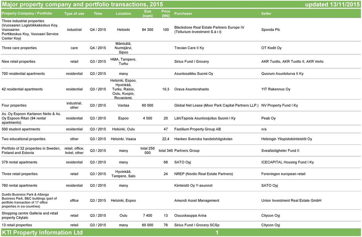Image resolution: width=362 pixels, height=237 pixels.
Task: Click the 'Property Company / Portfolio' column header
Action: pos(27,14)
